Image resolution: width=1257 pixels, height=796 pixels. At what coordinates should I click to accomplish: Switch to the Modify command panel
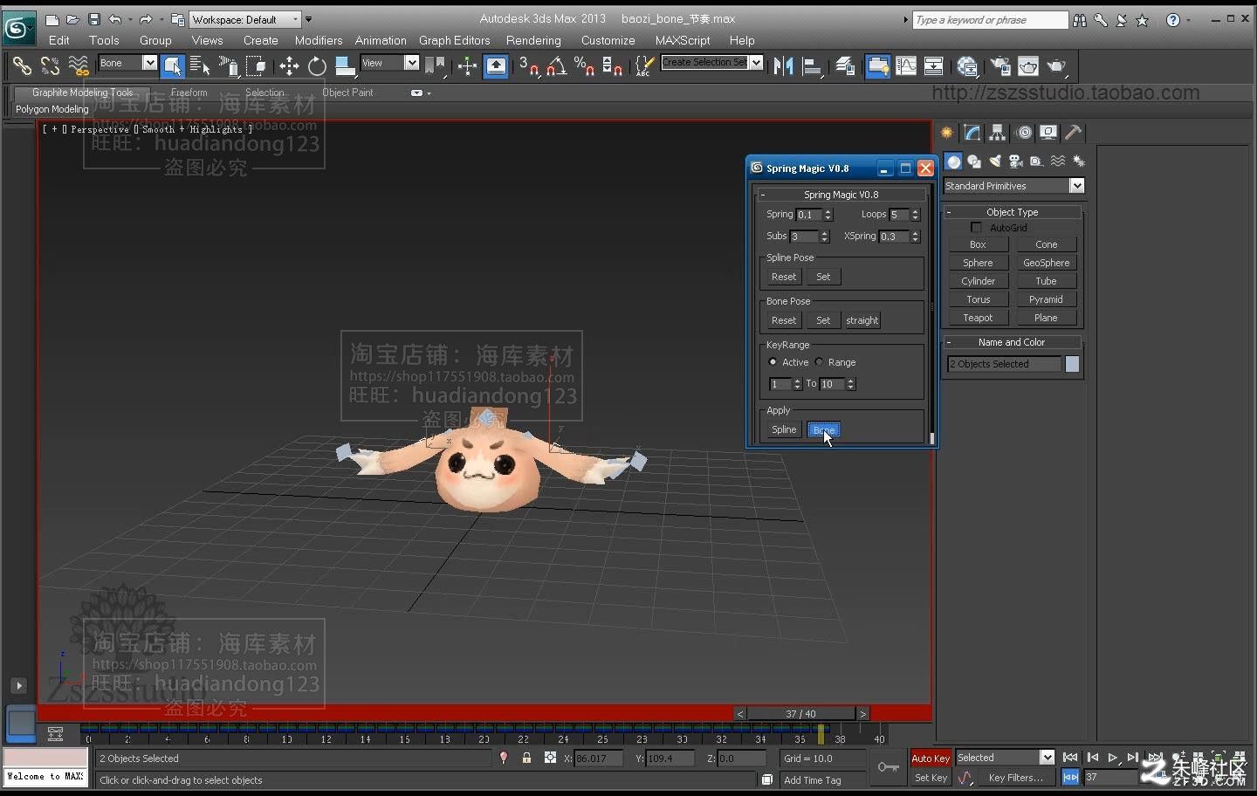tap(972, 133)
